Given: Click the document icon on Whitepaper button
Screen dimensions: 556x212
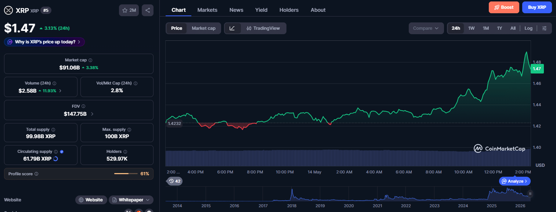Looking at the screenshot, I should [115, 200].
